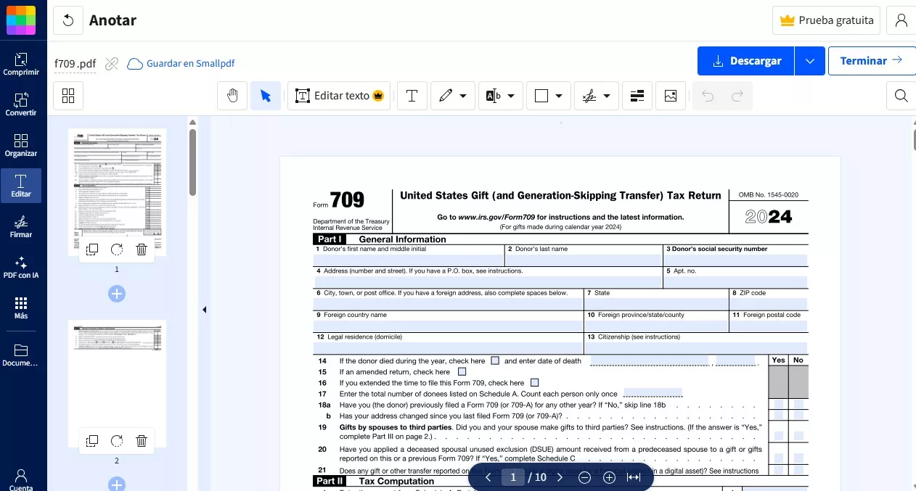The width and height of the screenshot is (916, 491).
Task: Click the Prueba gratuita button
Action: pos(827,20)
